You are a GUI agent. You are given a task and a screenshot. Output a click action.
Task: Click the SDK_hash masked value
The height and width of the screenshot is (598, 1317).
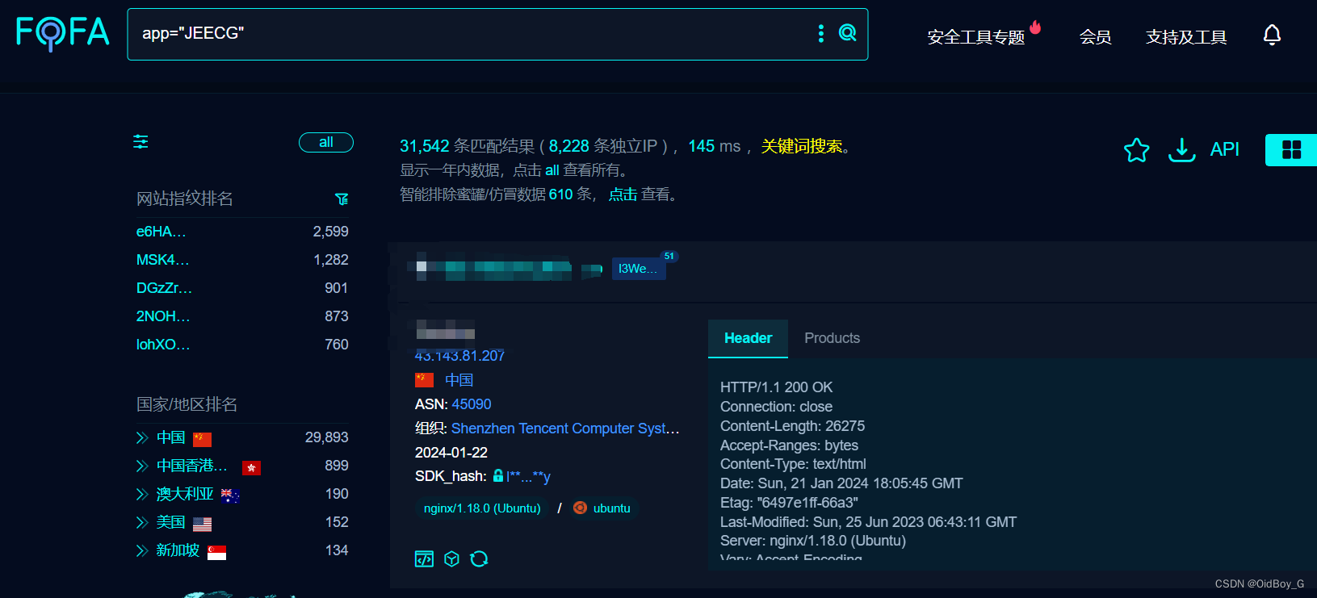tap(528, 476)
